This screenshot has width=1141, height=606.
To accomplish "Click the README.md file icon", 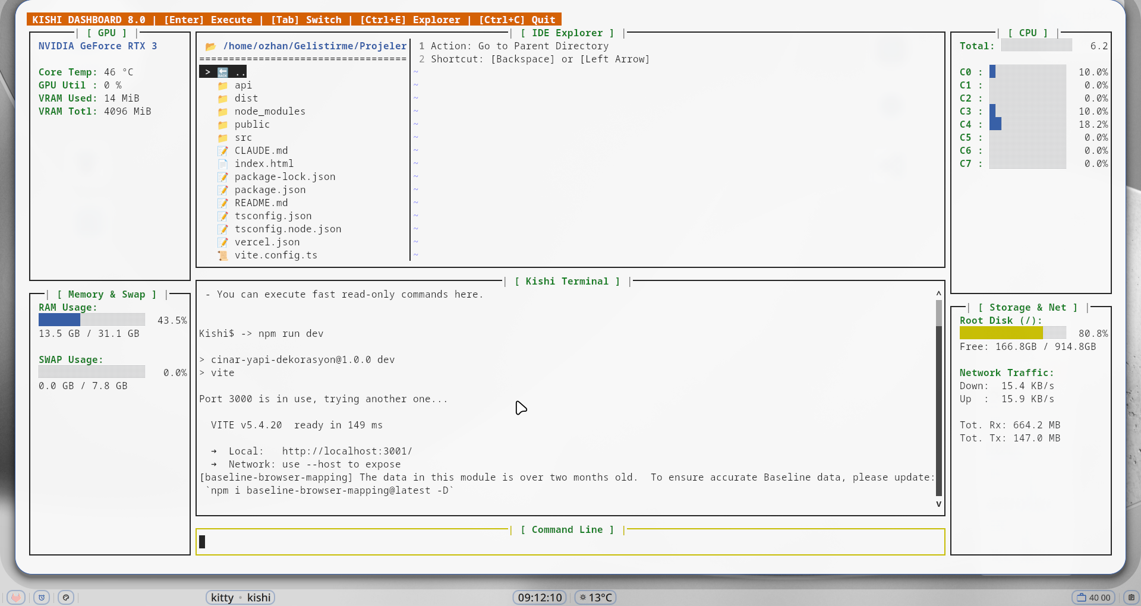I will (x=223, y=203).
